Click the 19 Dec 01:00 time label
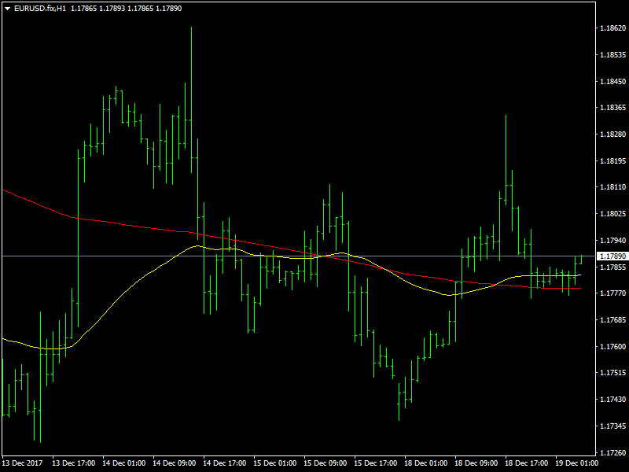The height and width of the screenshot is (472, 629). (577, 463)
